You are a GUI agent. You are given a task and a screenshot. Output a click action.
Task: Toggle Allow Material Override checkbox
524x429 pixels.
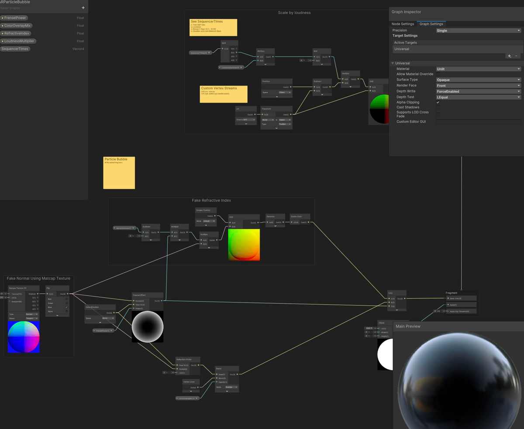[x=438, y=74]
